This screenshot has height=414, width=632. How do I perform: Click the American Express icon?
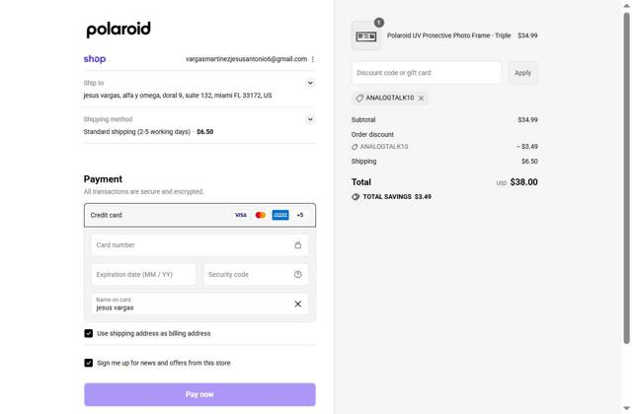280,215
